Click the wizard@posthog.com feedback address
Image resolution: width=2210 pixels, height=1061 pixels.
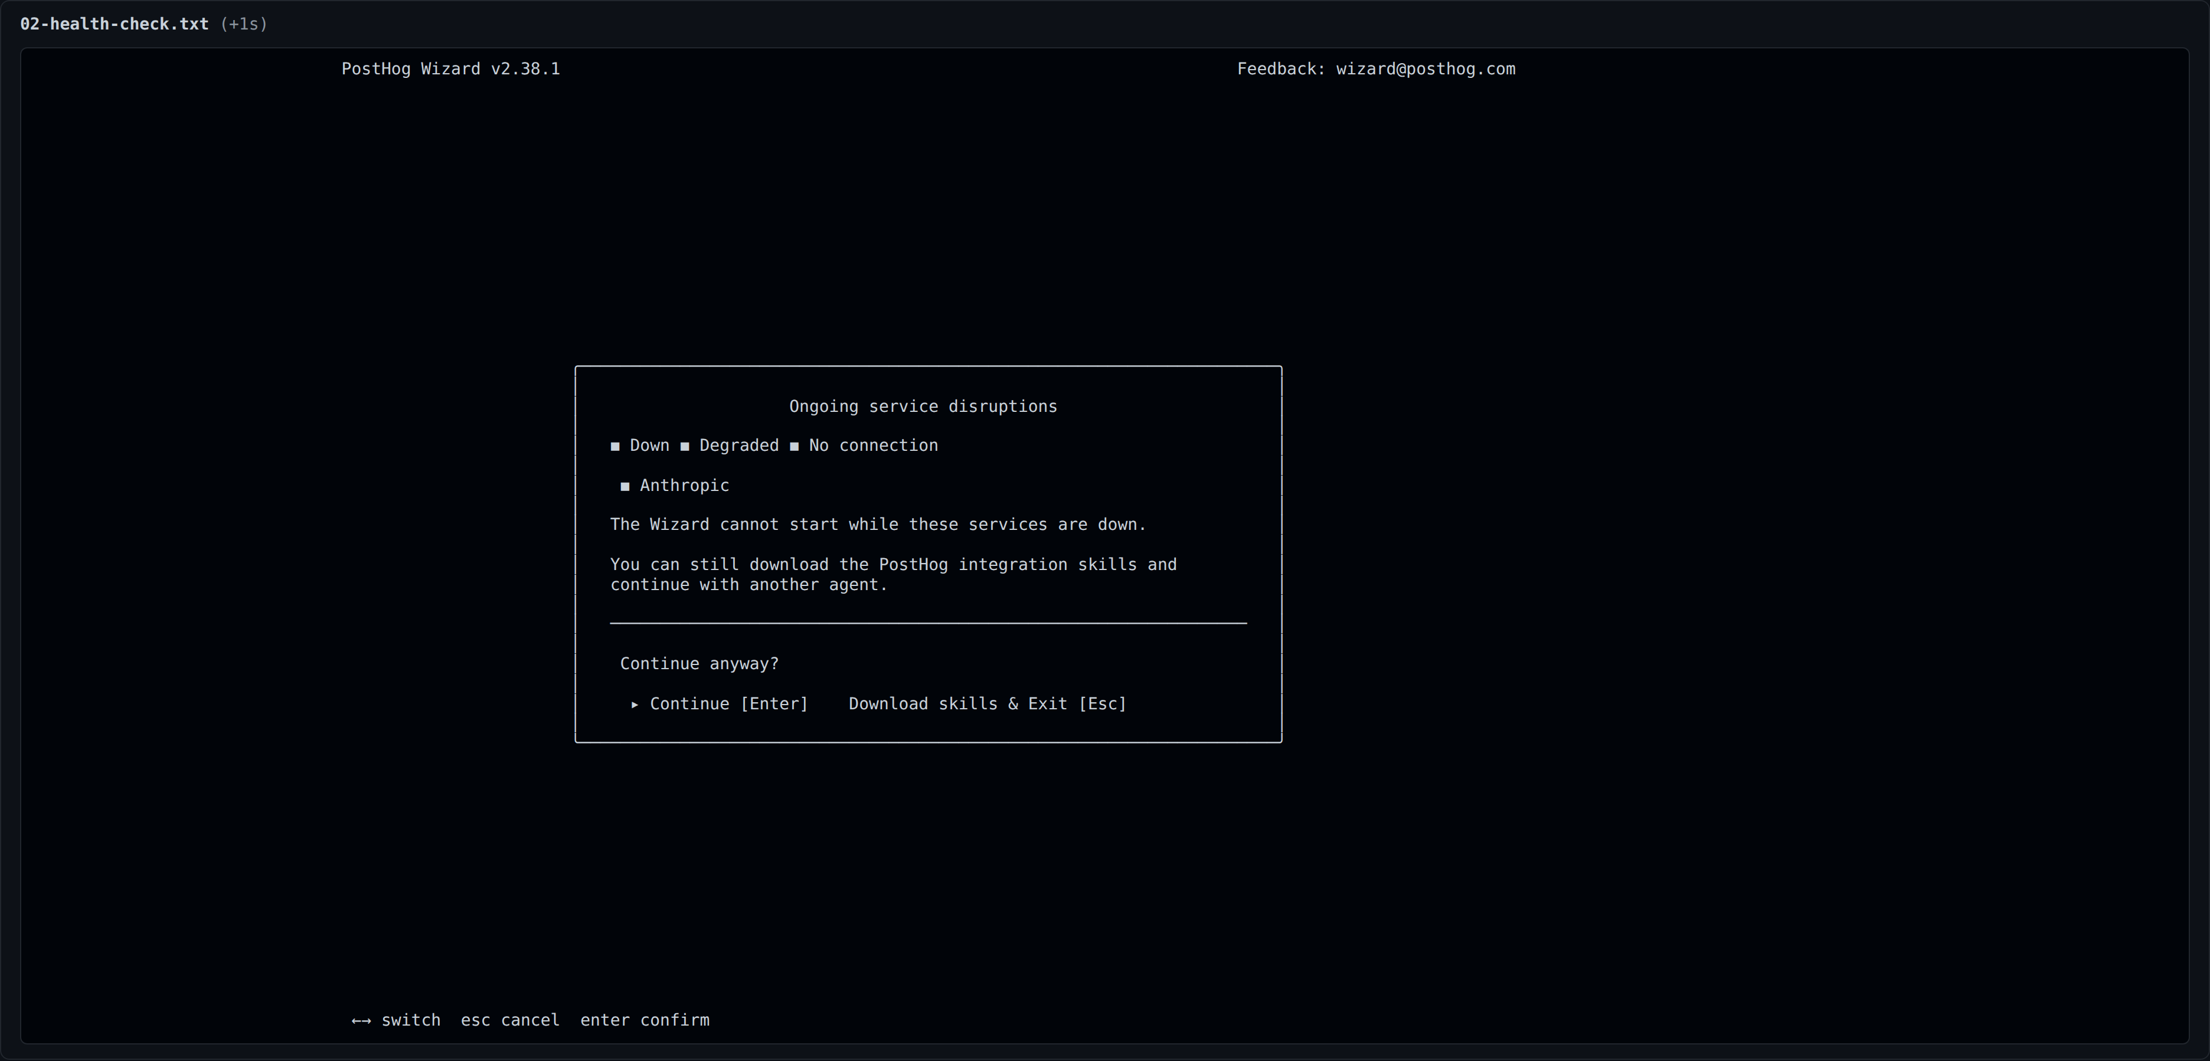pyautogui.click(x=1425, y=68)
